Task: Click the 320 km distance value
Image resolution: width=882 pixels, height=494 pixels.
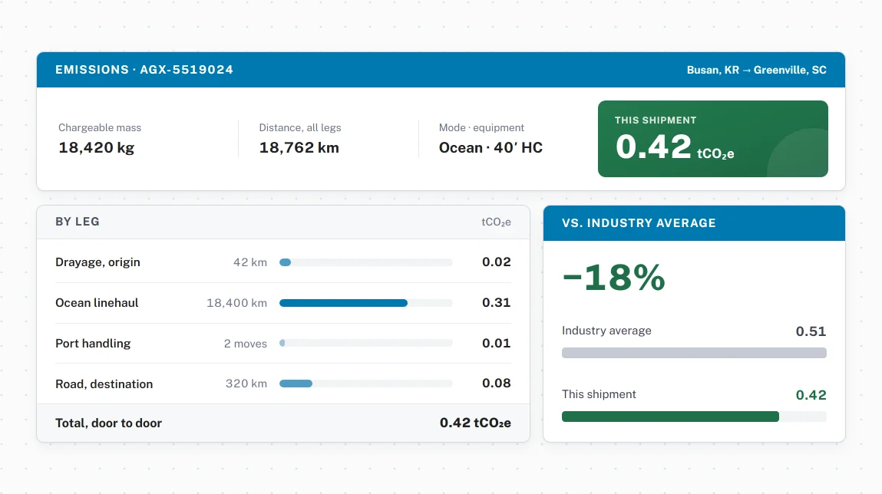Action: tap(246, 384)
